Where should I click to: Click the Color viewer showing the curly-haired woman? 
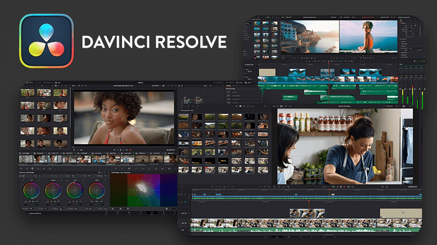click(x=124, y=118)
